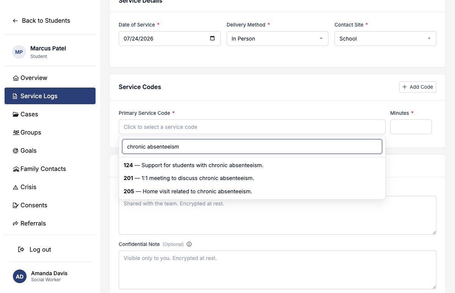Click the shared team note text area

tap(278, 215)
